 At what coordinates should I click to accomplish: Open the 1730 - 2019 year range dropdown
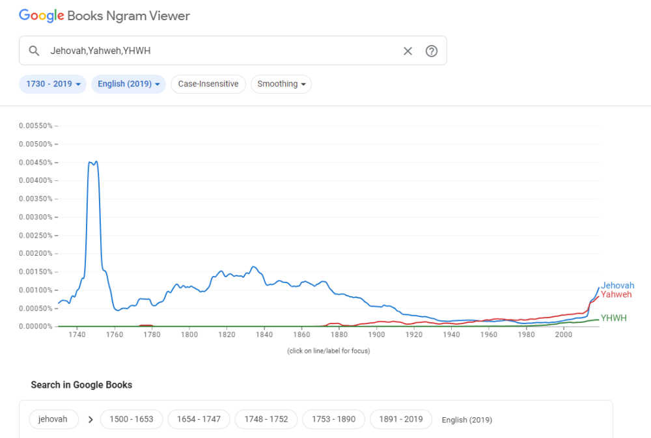point(53,84)
